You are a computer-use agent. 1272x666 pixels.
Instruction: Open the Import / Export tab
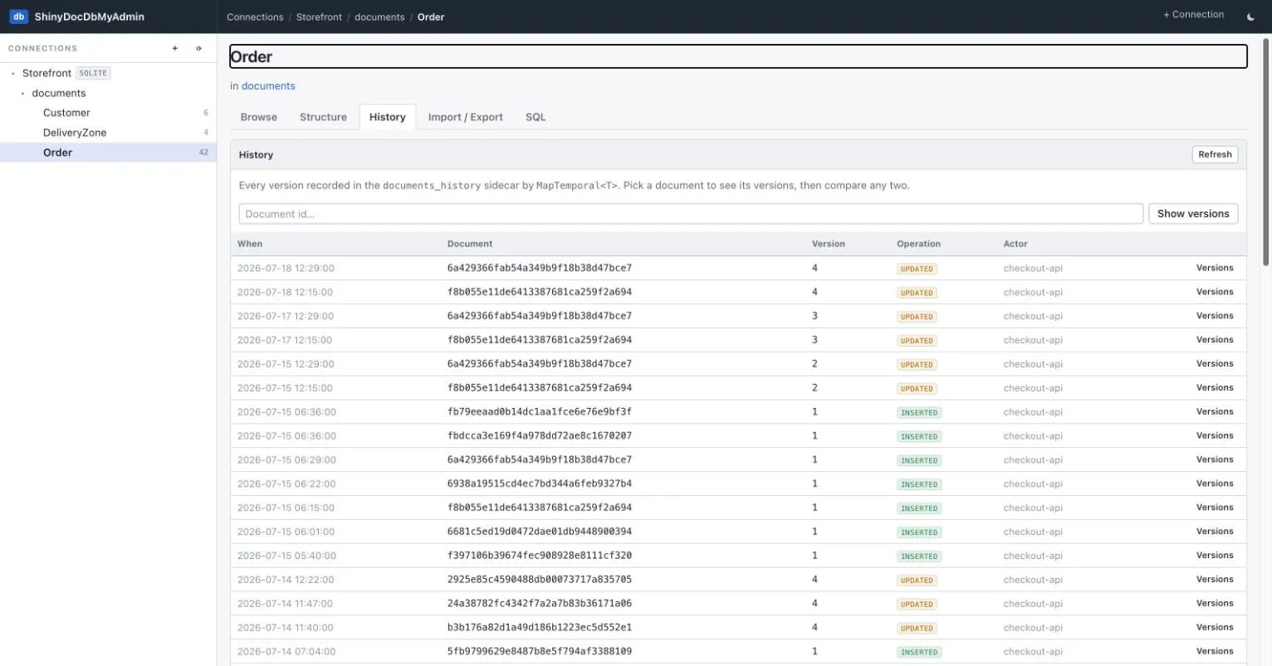click(466, 117)
